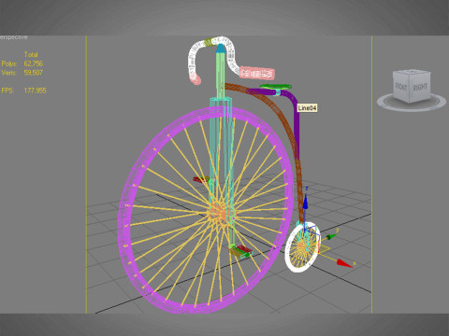Click the blue Z-axis gizmo arrow

pos(306,203)
